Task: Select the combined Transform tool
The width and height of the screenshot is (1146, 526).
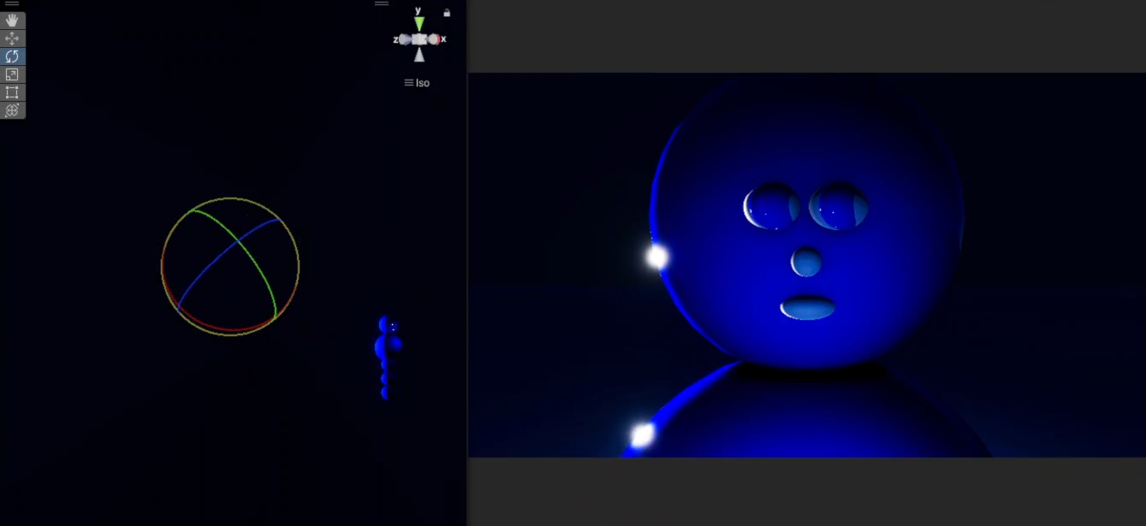Action: pyautogui.click(x=12, y=110)
